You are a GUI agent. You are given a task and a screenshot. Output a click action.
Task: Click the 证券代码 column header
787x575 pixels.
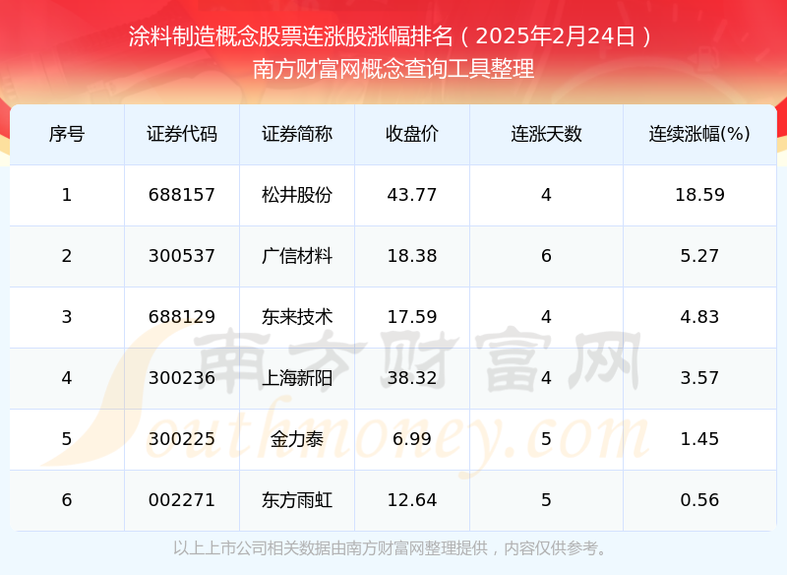click(x=182, y=134)
